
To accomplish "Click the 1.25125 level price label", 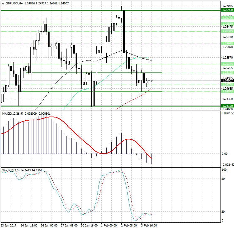I will coord(227,73).
